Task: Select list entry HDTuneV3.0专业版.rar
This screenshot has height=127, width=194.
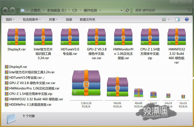Action: 25,78
